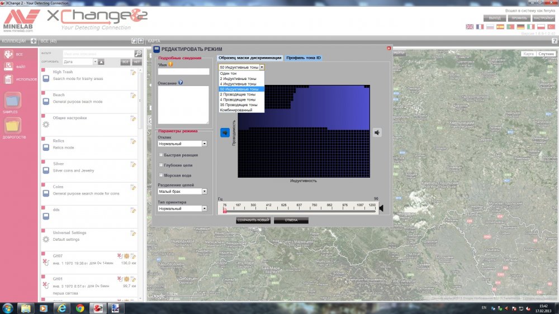
Task: Click the help icon next to Описание
Action: pyautogui.click(x=181, y=83)
